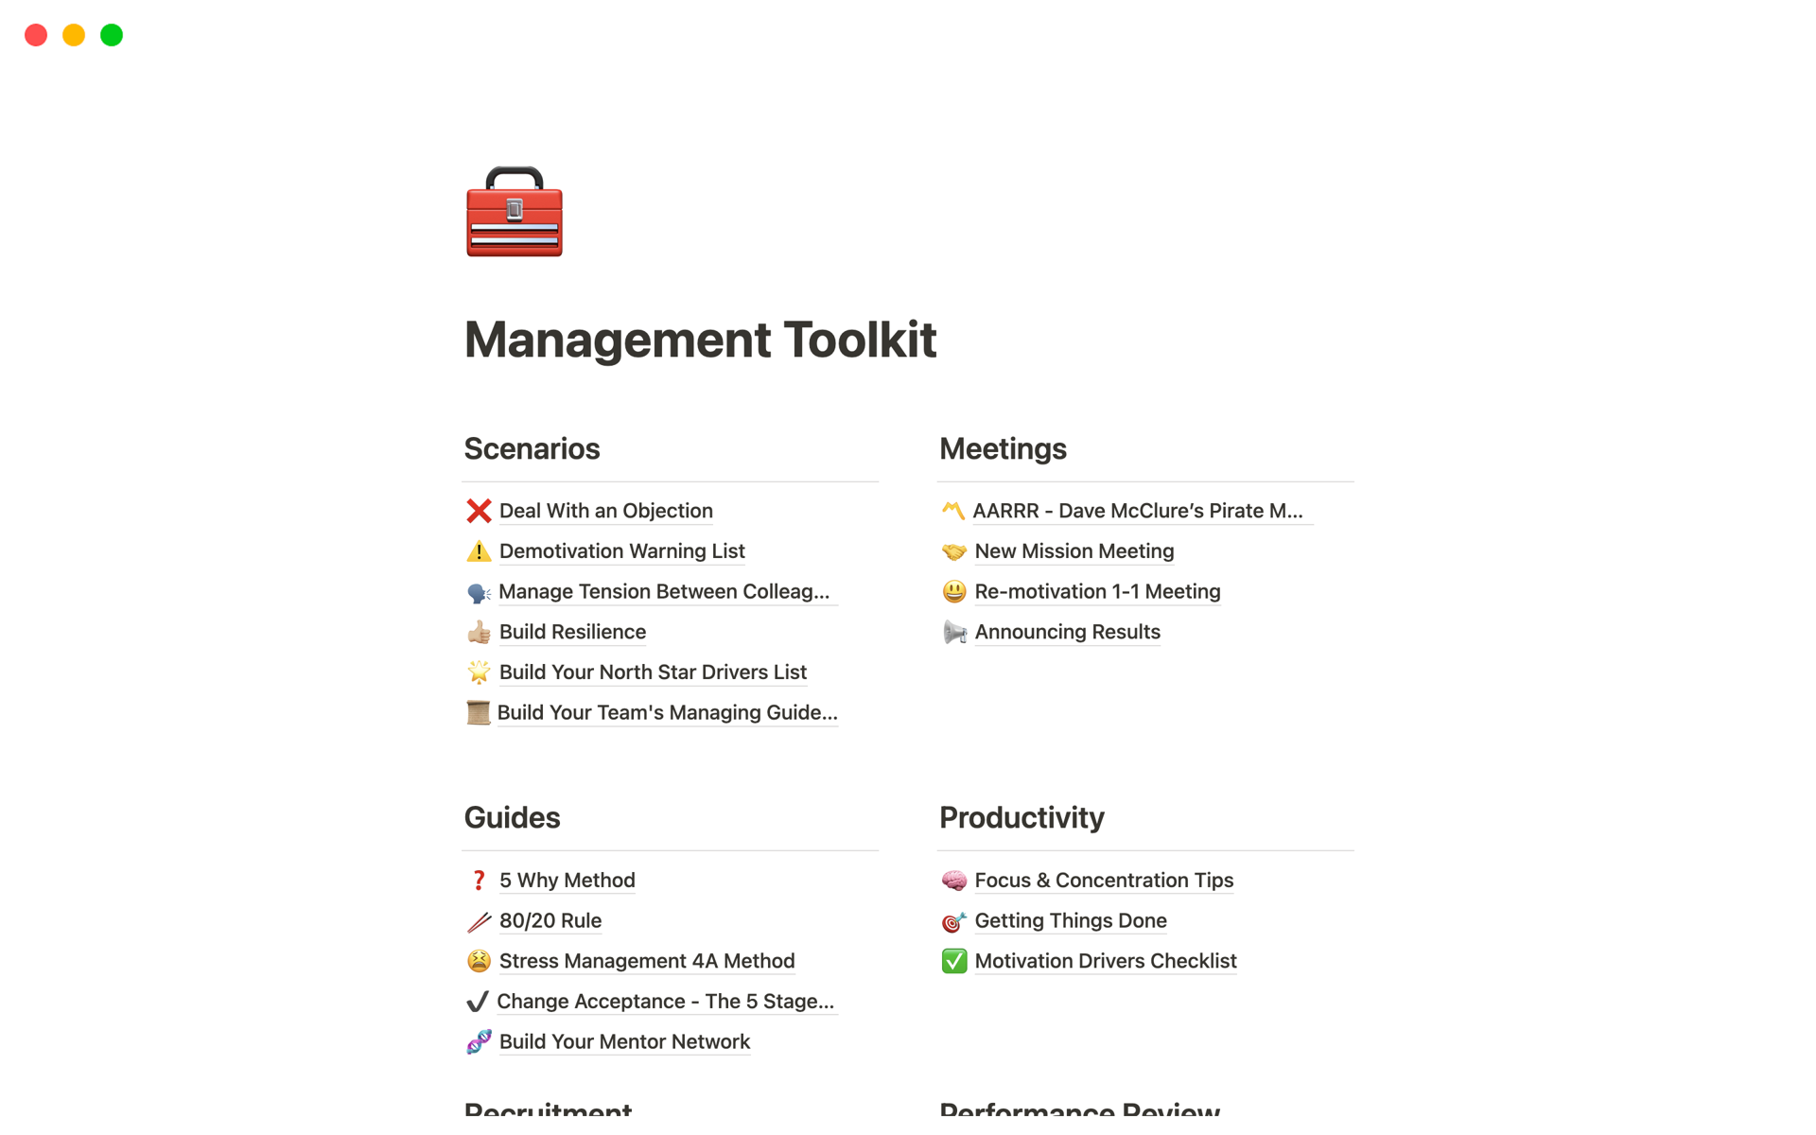Open Build Resilience scenario
1816x1135 pixels.
[572, 632]
